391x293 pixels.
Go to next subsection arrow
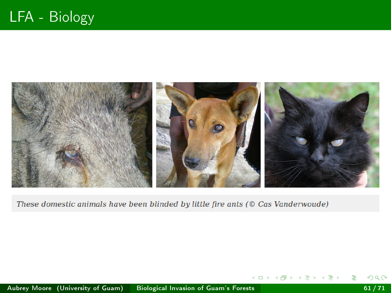(x=315, y=278)
